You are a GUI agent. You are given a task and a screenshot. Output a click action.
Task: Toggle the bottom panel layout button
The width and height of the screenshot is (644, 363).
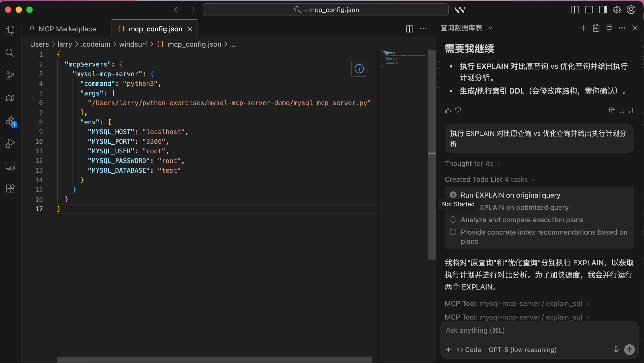tap(589, 10)
